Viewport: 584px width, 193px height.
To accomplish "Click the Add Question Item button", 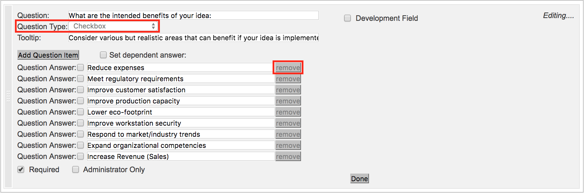I will click(48, 55).
